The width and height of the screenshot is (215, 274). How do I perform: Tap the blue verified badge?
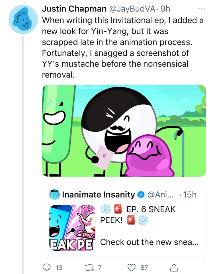click(141, 195)
